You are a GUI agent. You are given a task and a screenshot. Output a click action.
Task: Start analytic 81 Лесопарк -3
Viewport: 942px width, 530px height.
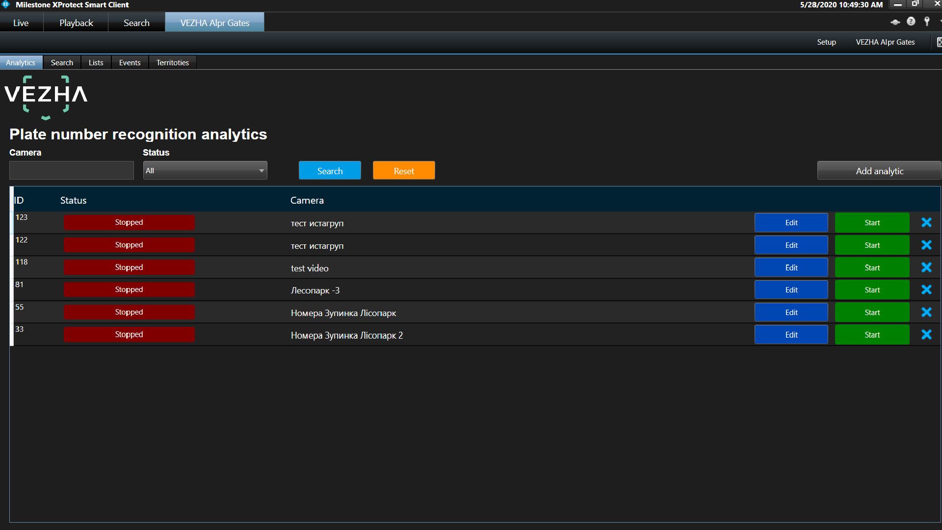tap(872, 290)
